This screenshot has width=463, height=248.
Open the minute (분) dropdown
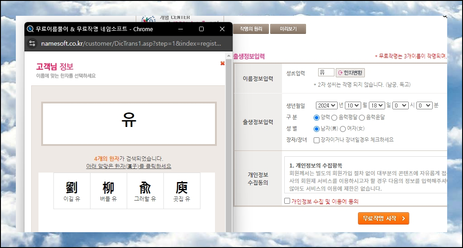coord(425,105)
